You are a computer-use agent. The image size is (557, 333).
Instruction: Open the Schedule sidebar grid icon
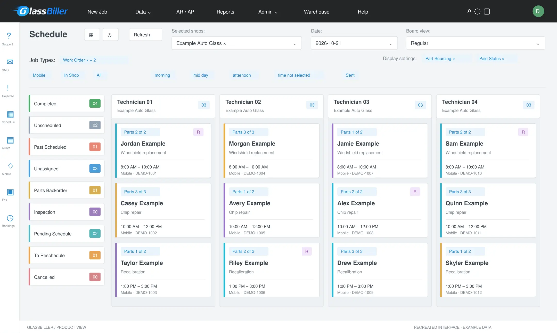tap(10, 114)
